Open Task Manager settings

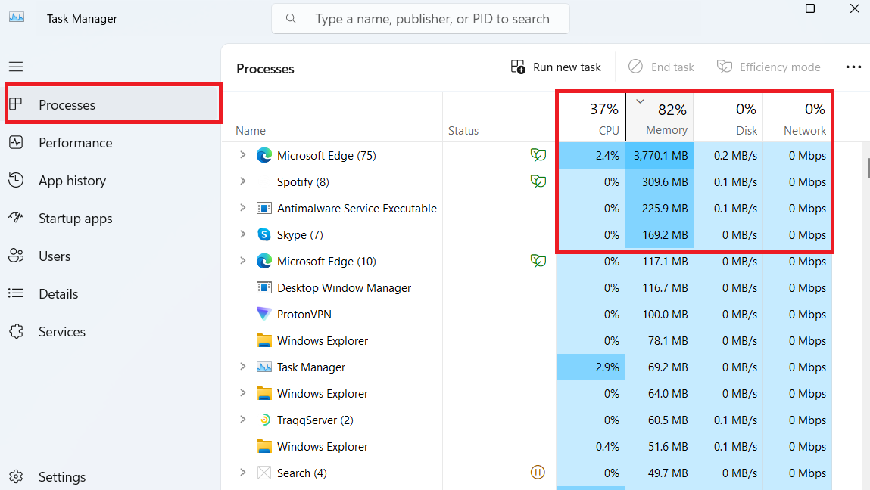click(x=61, y=476)
